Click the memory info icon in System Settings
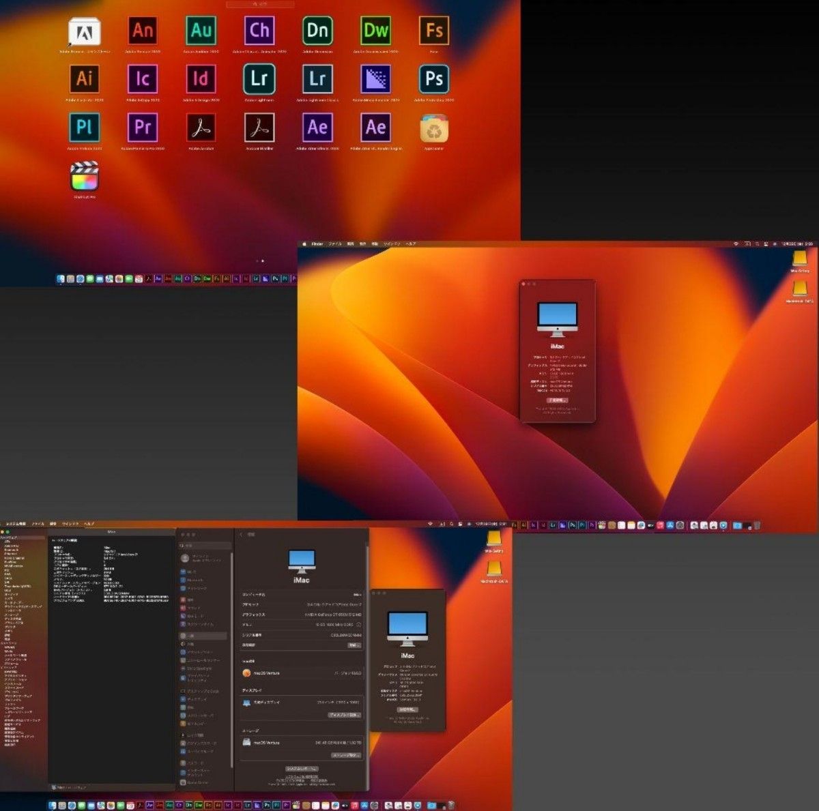819x811 pixels. (358, 624)
